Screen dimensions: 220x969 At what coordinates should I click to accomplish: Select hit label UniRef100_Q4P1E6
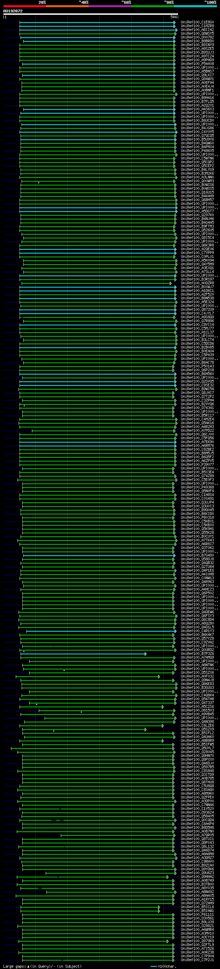(x=197, y=570)
